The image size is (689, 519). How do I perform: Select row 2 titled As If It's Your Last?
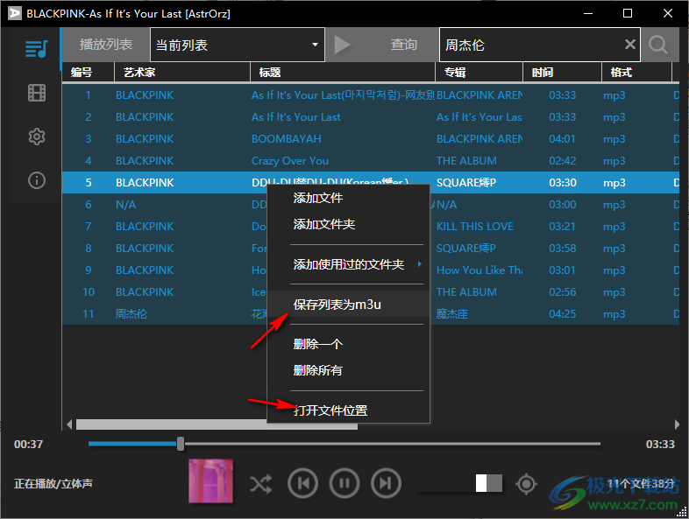pos(371,116)
